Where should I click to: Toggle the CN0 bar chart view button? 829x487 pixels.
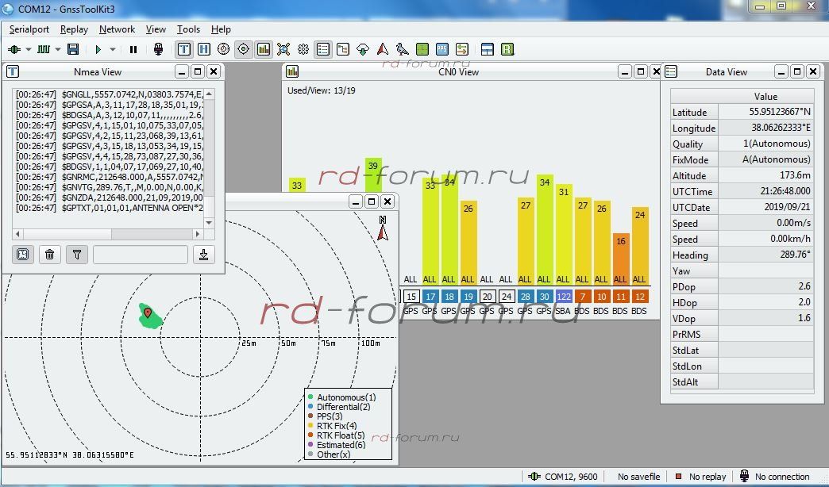coord(264,49)
